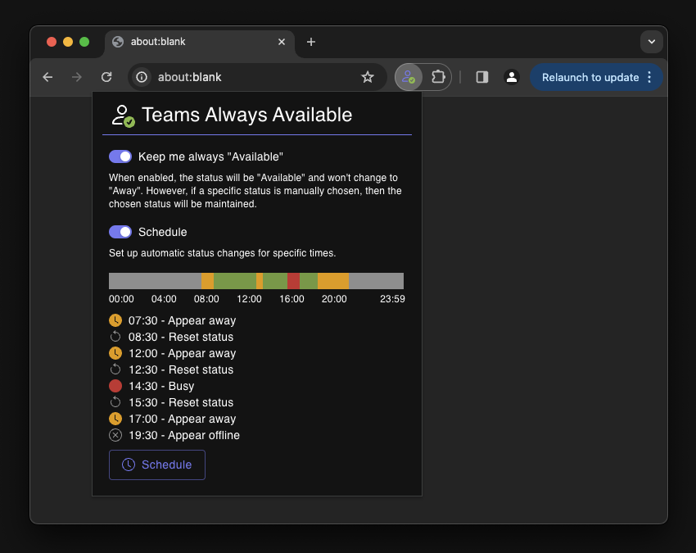696x553 pixels.
Task: Click the site information icon in address bar
Action: [x=142, y=77]
